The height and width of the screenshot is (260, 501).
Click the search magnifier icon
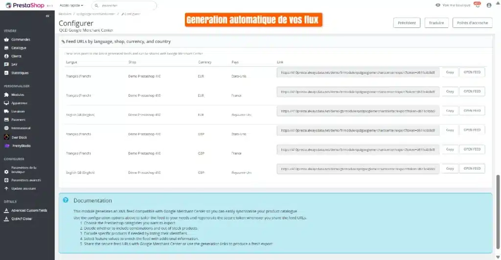tap(96, 5)
